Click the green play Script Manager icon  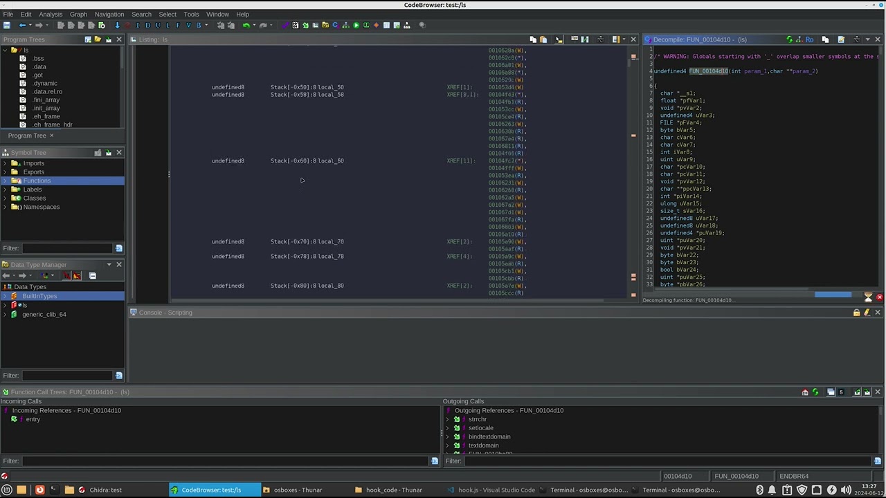click(x=356, y=26)
